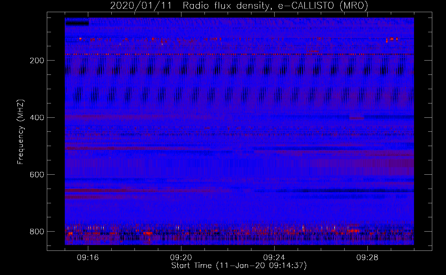This screenshot has height=275, width=446.
Task: Select the 400 frequency tick label
Action: (37, 118)
